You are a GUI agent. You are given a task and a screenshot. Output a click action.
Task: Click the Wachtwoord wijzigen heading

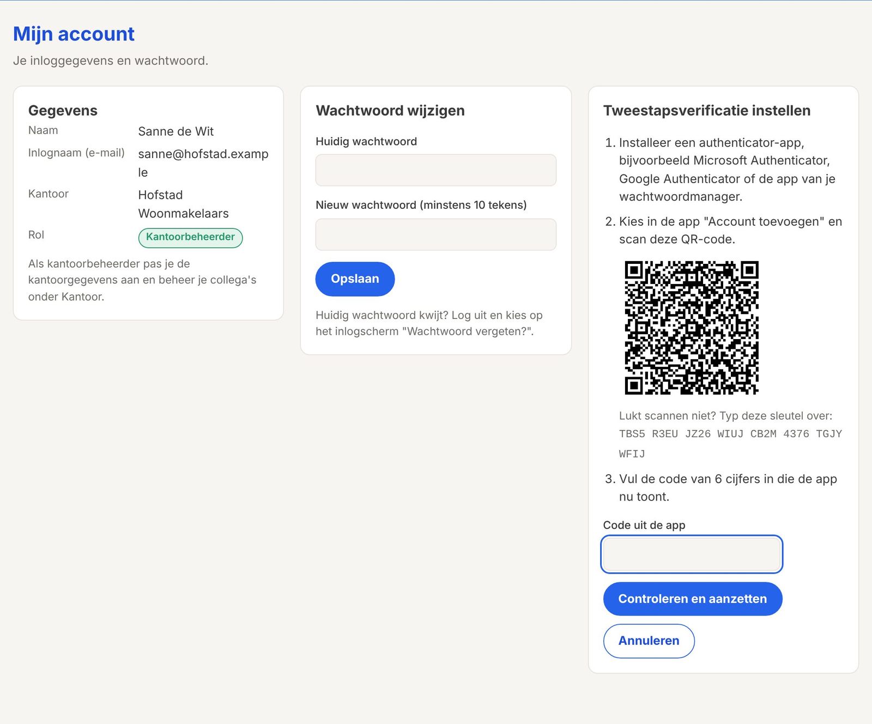tap(390, 111)
